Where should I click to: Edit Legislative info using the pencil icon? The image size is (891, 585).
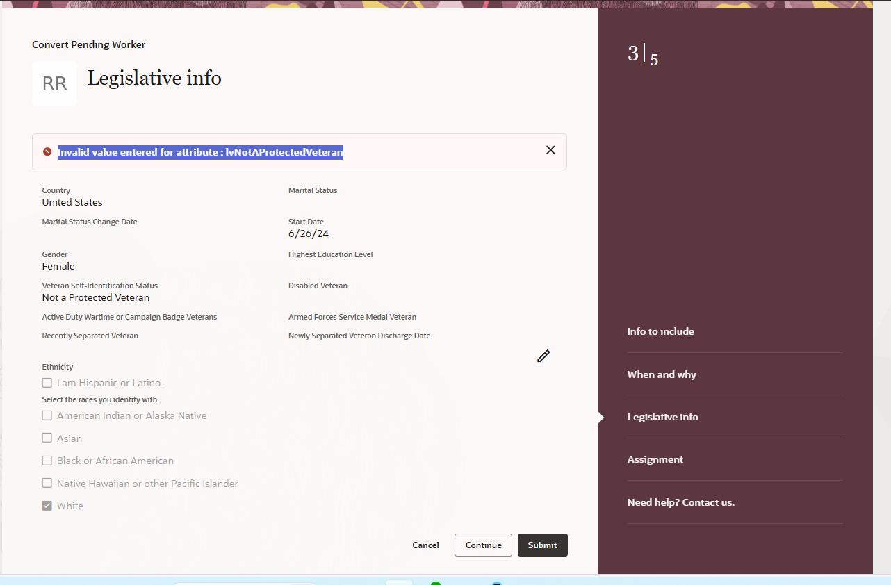coord(543,356)
